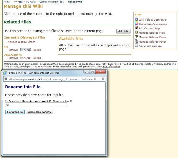
Task: Open My Page breadcrumb link
Action: click(x=18, y=2)
